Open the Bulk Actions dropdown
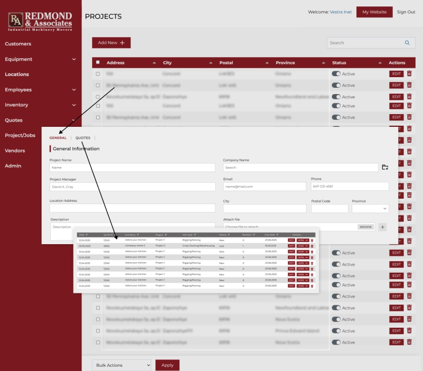The width and height of the screenshot is (423, 371). coord(122,365)
